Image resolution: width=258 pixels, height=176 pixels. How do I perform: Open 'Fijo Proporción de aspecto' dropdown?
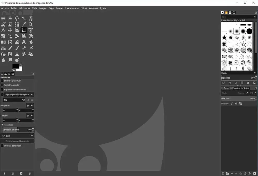[x=19, y=95]
